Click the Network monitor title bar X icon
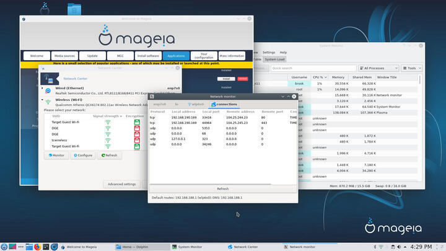 pos(152,97)
